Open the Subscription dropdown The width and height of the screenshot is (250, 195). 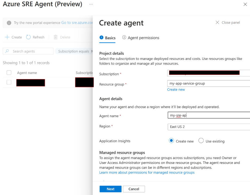(208, 73)
